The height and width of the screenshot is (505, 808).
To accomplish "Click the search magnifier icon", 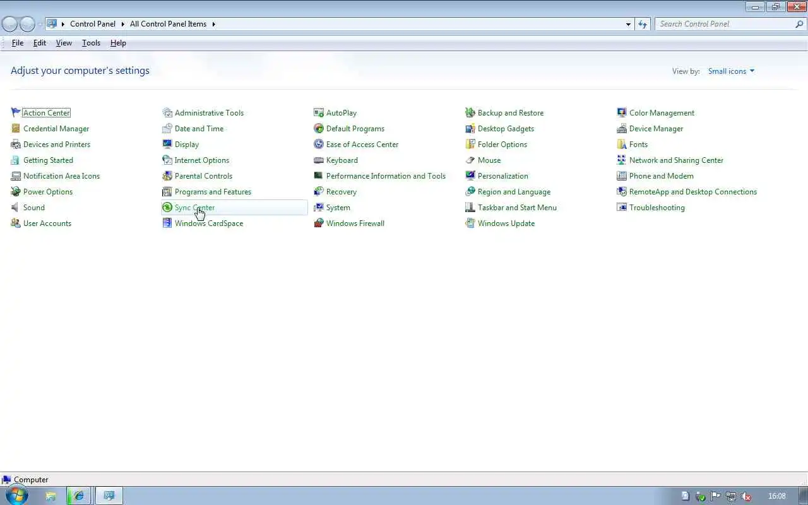I will tap(800, 24).
